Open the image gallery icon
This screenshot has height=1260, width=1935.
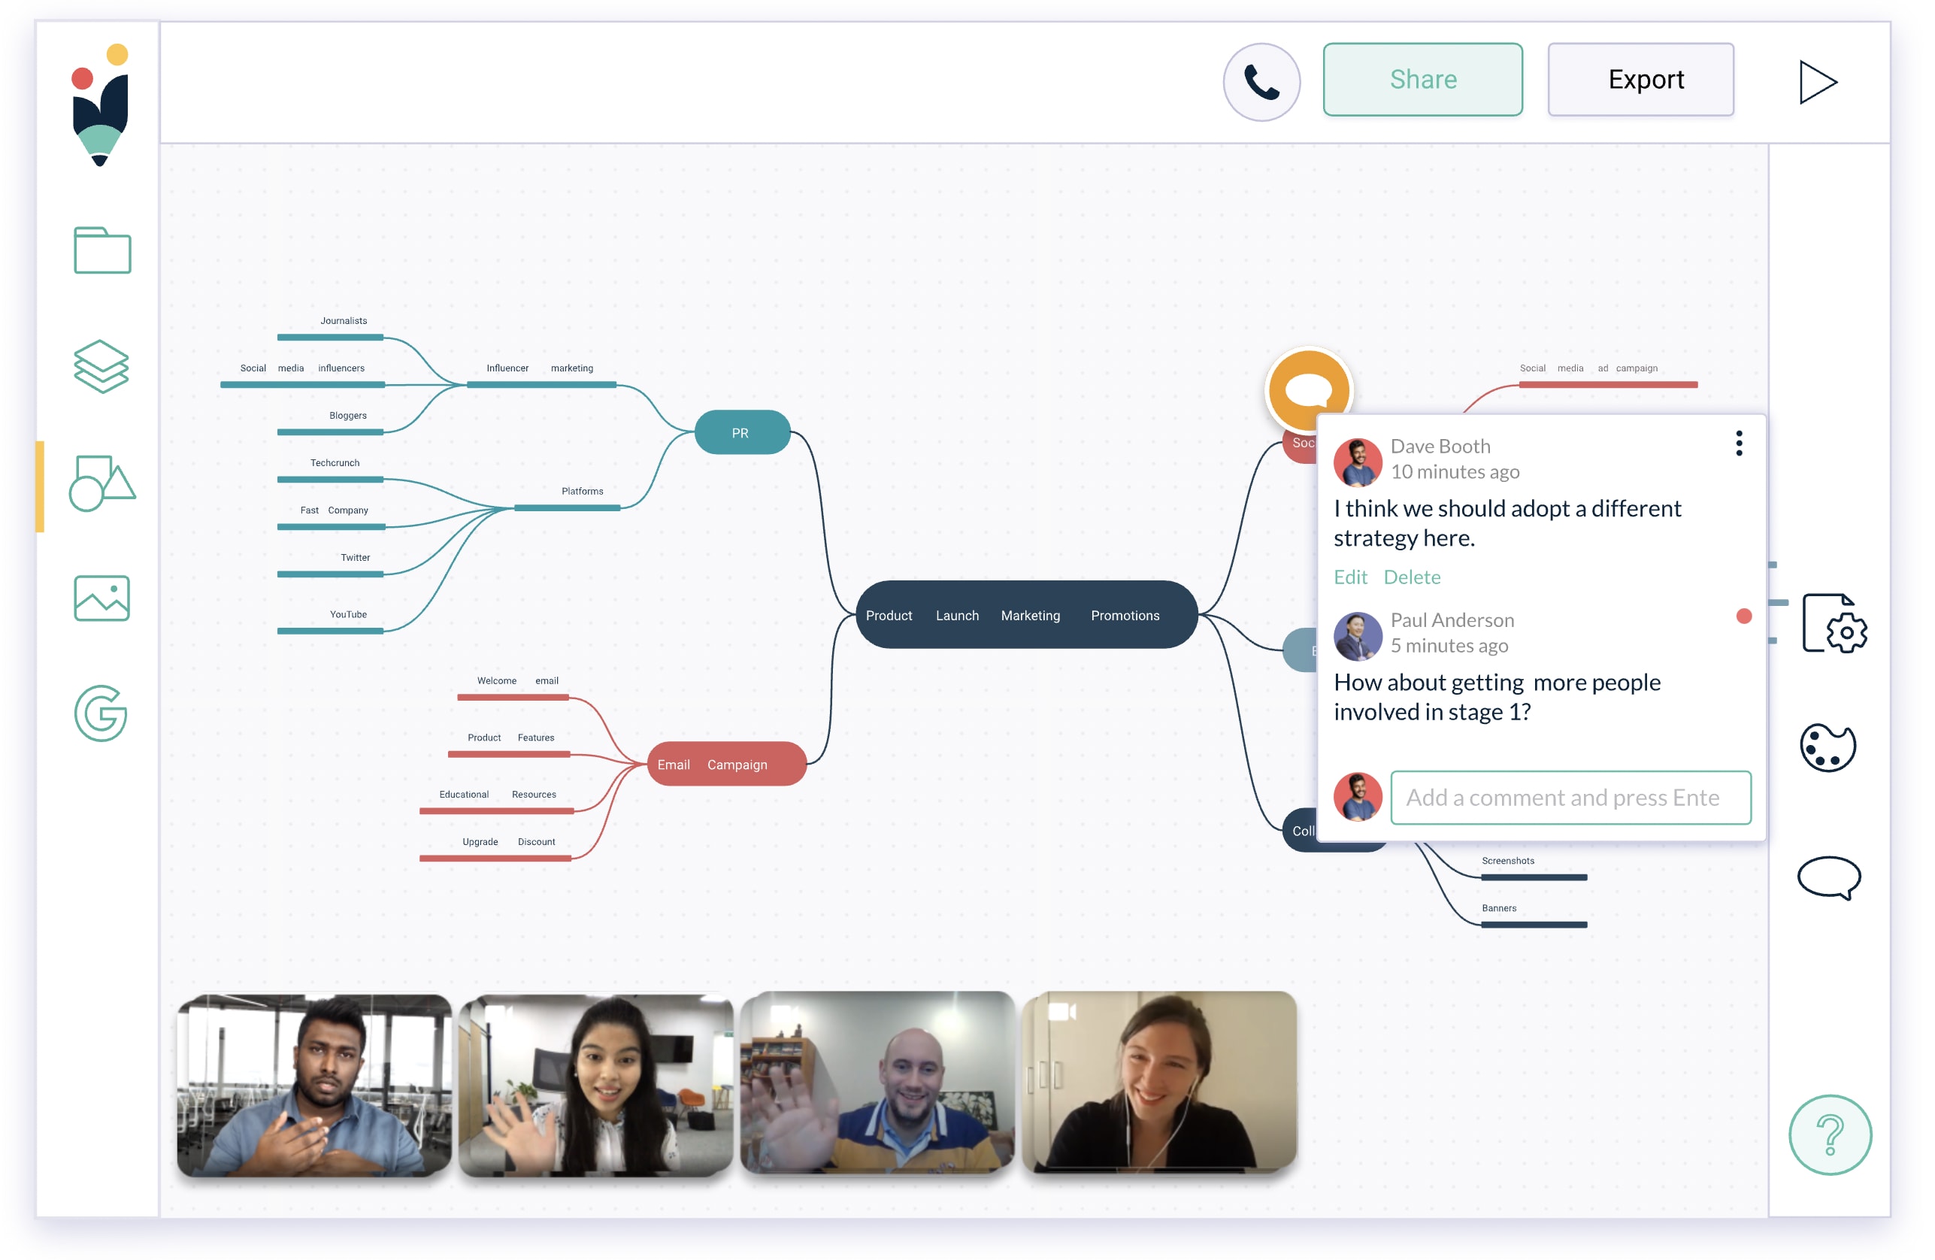coord(101,598)
